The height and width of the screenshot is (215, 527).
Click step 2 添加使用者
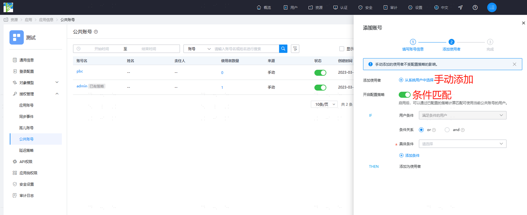pos(451,45)
